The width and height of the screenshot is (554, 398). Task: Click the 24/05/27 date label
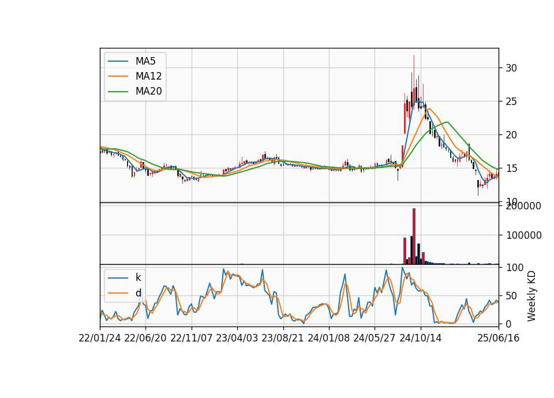[x=375, y=338]
